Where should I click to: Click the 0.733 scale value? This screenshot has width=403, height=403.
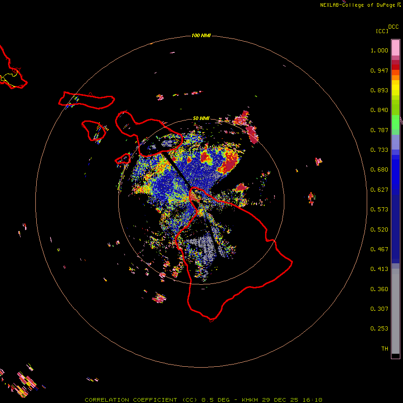(379, 150)
